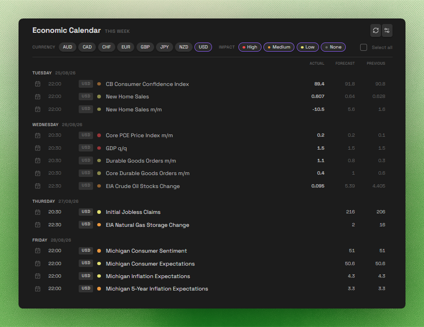
Task: Open Michigan 5-Year Inflation Expectations event
Action: pyautogui.click(x=157, y=289)
